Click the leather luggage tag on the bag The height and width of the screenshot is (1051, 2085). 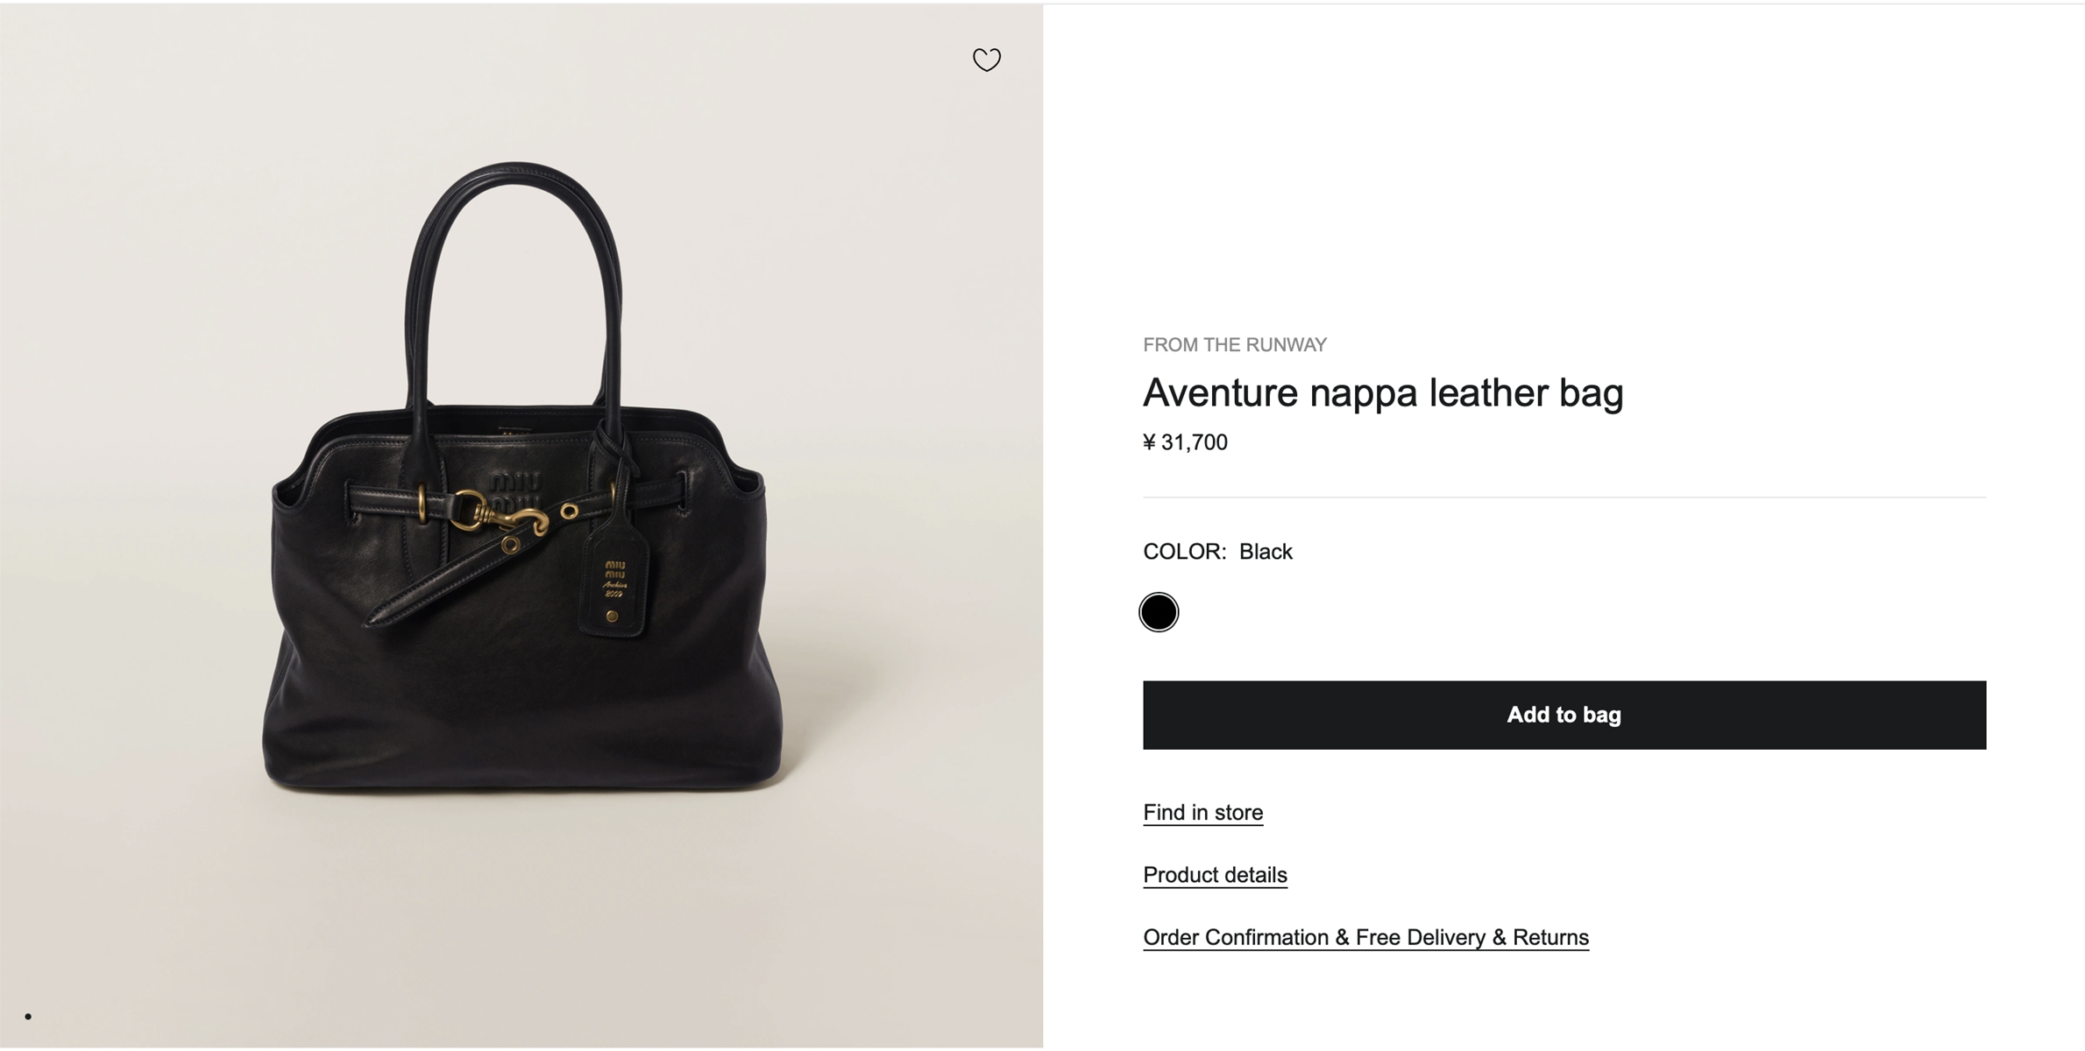(613, 582)
